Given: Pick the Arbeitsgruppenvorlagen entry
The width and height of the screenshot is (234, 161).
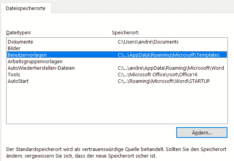Looking at the screenshot, I should pos(35,61).
